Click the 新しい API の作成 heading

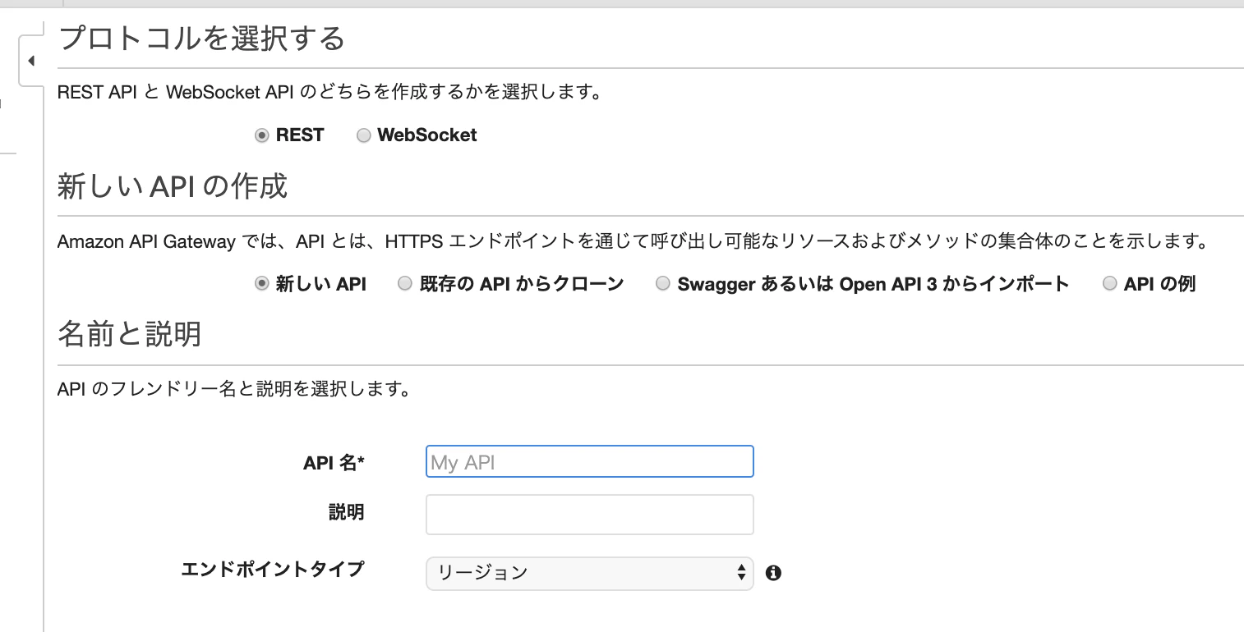point(173,186)
